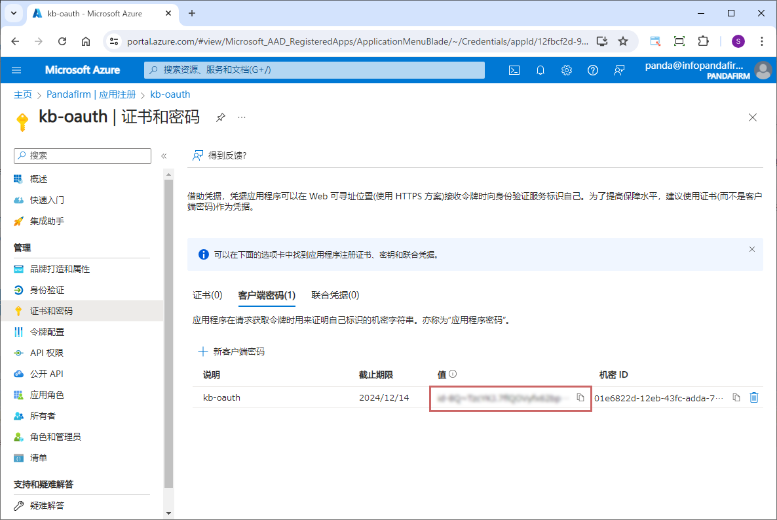Click the Azure resource search box
Viewport: 777px width, 520px height.
pyautogui.click(x=314, y=70)
